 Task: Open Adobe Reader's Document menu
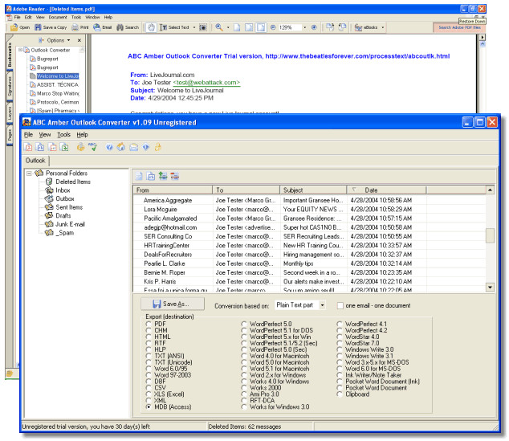pos(58,17)
